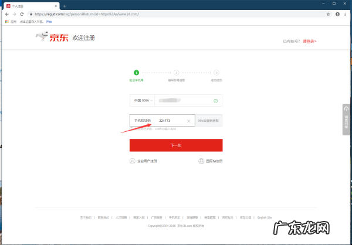Open the 应用 apps shortcut in the bookmarks bar

(x=9, y=21)
